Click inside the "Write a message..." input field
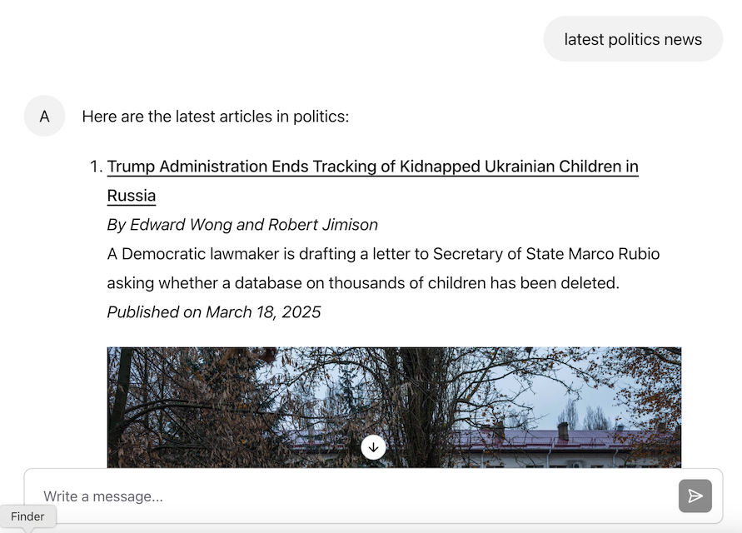 click(250, 496)
